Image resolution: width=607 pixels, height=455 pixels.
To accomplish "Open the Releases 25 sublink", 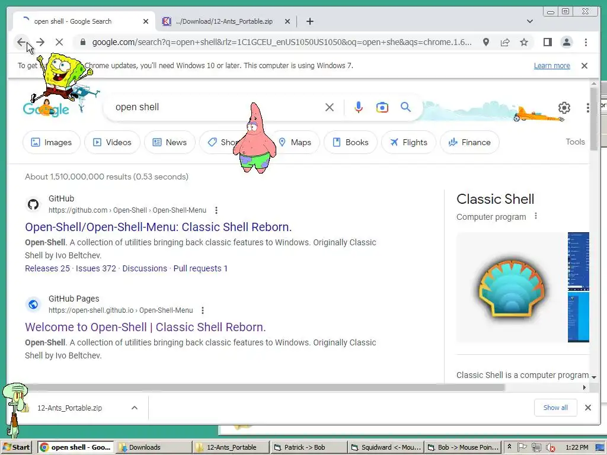I will 47,268.
